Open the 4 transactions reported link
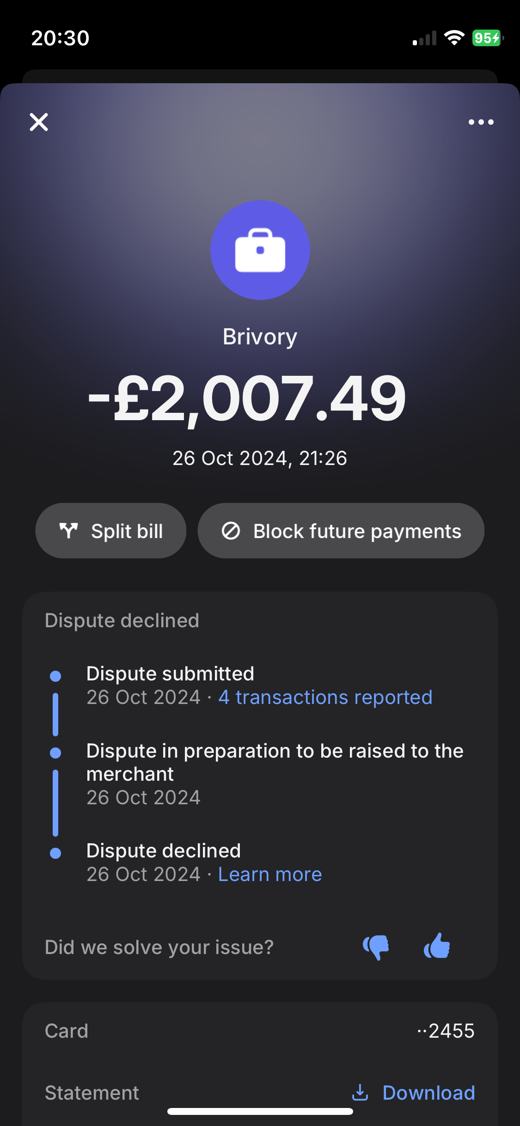Image resolution: width=520 pixels, height=1126 pixels. click(x=325, y=697)
